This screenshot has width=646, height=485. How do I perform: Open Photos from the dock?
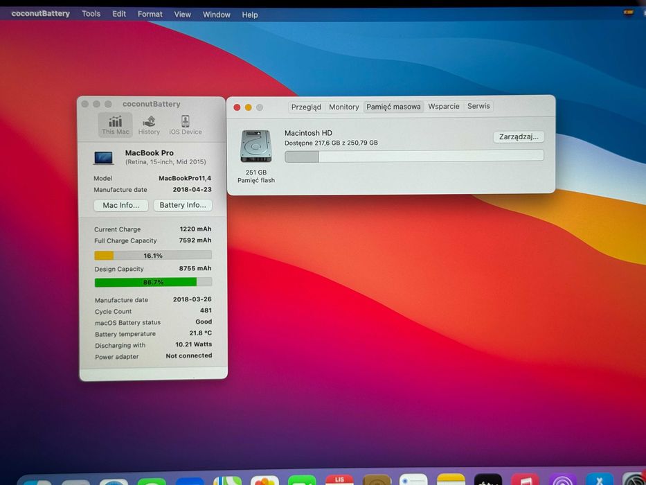pos(264,480)
